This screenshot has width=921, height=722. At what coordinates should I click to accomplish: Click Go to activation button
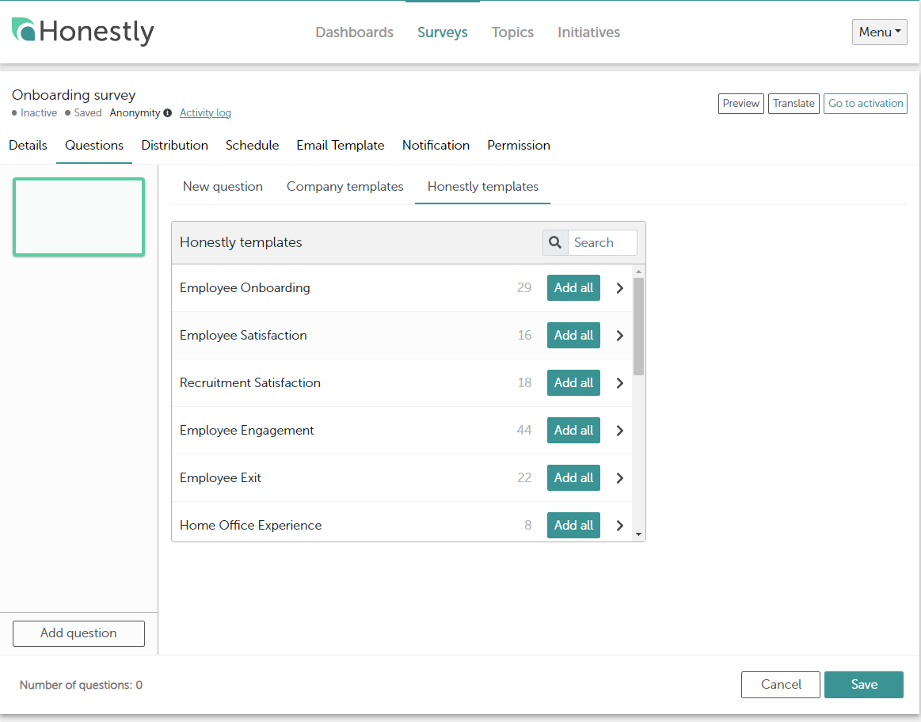pyautogui.click(x=865, y=104)
